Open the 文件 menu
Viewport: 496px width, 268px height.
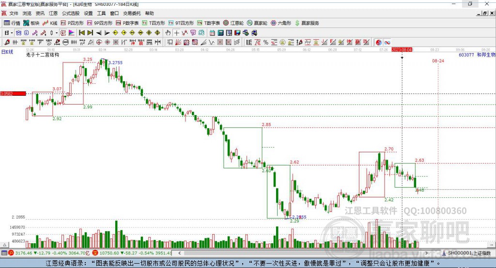coord(14,13)
